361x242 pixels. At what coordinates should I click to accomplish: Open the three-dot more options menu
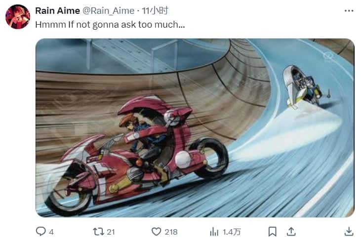click(x=349, y=11)
